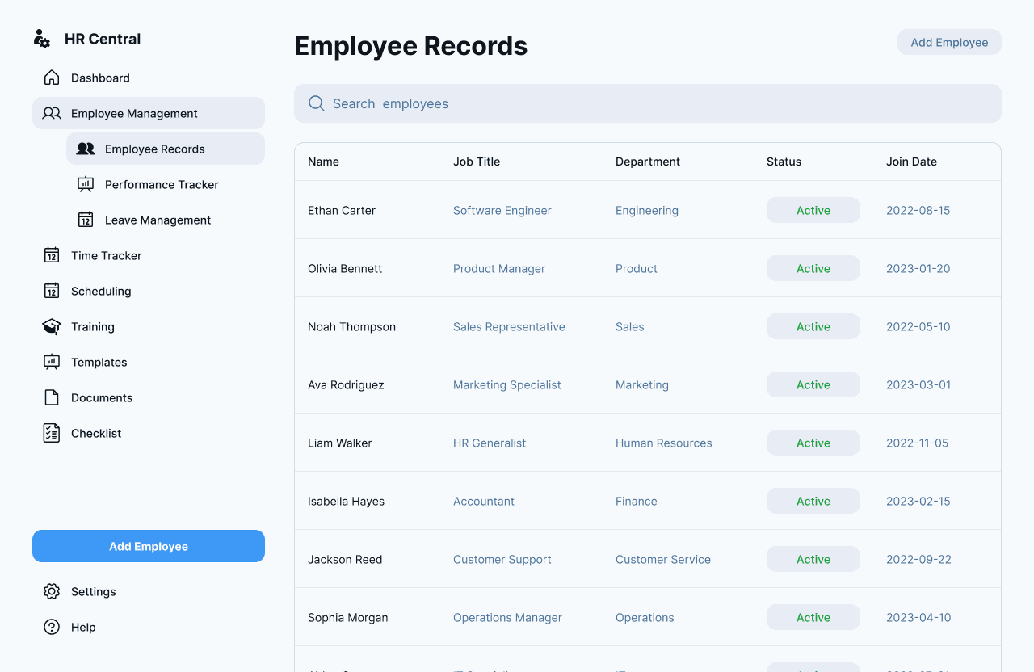Click the search magnifier icon
This screenshot has width=1034, height=672.
pyautogui.click(x=316, y=103)
